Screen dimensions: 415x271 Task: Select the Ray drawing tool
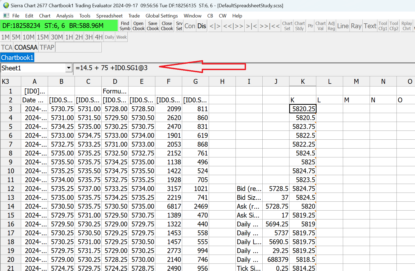pos(356,26)
